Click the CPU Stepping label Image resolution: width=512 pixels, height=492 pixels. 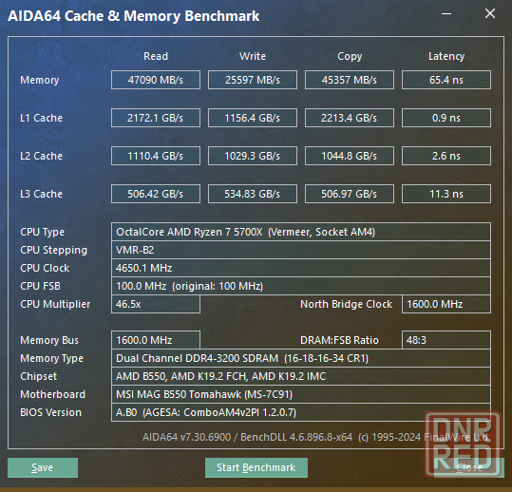pos(53,251)
